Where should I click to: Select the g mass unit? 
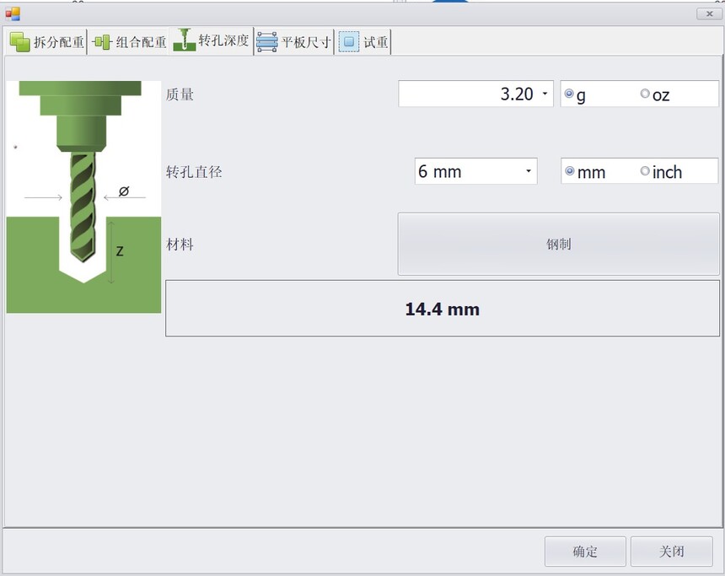tap(570, 94)
